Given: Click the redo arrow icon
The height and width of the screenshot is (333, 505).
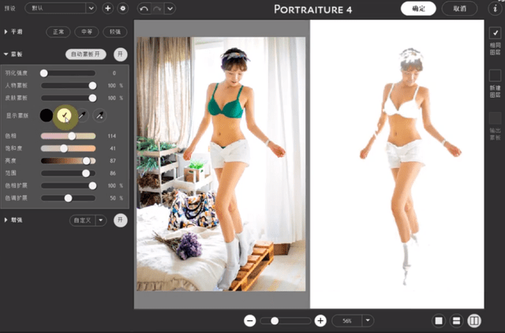Looking at the screenshot, I should pyautogui.click(x=158, y=9).
